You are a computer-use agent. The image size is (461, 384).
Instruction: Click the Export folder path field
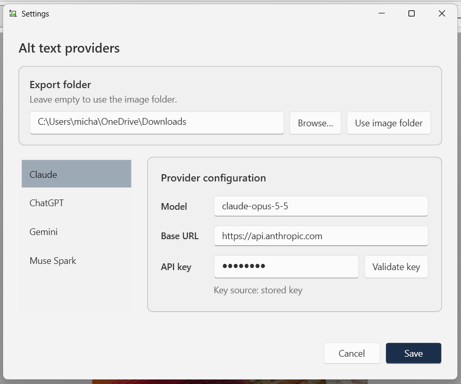pyautogui.click(x=157, y=122)
